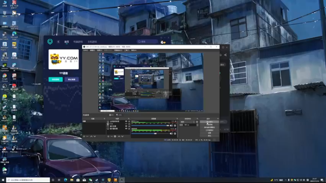
Task: Click the second button in OBS controls
Action: pos(209,124)
